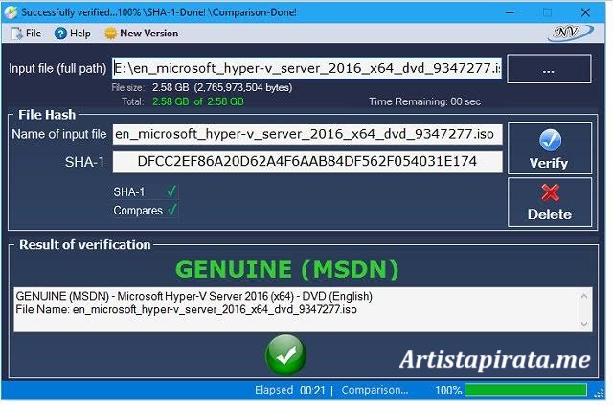The image size is (613, 405).
Task: Click the 'Time Remaining: 00 sec' text
Action: (x=425, y=101)
